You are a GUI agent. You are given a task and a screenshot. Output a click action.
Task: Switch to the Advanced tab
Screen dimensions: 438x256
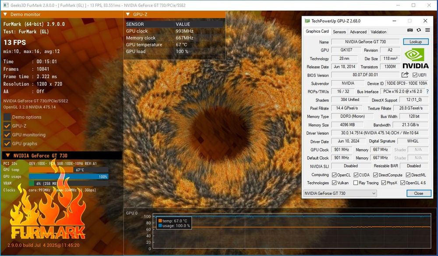pyautogui.click(x=358, y=32)
